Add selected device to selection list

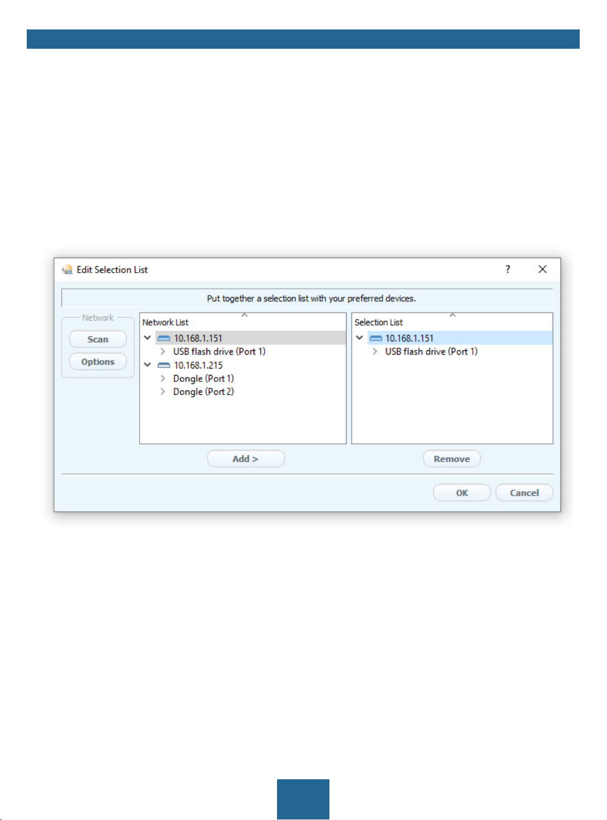(x=245, y=459)
